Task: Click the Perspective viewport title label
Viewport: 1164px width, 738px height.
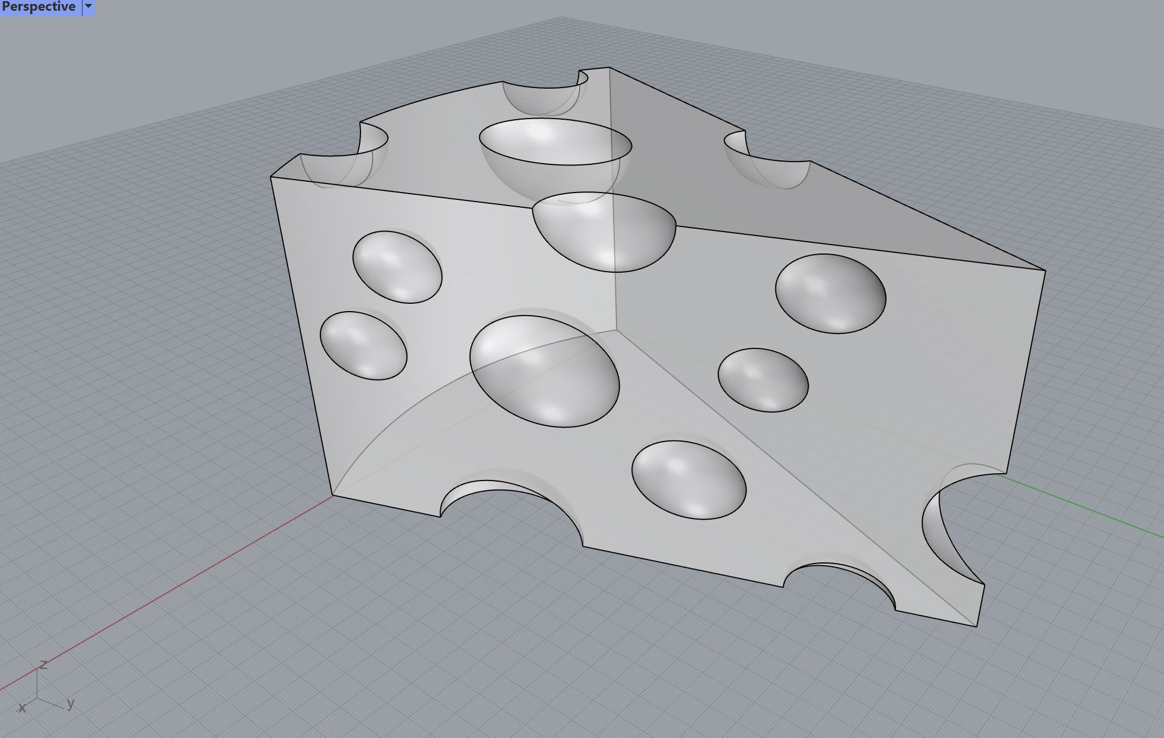Action: click(38, 7)
